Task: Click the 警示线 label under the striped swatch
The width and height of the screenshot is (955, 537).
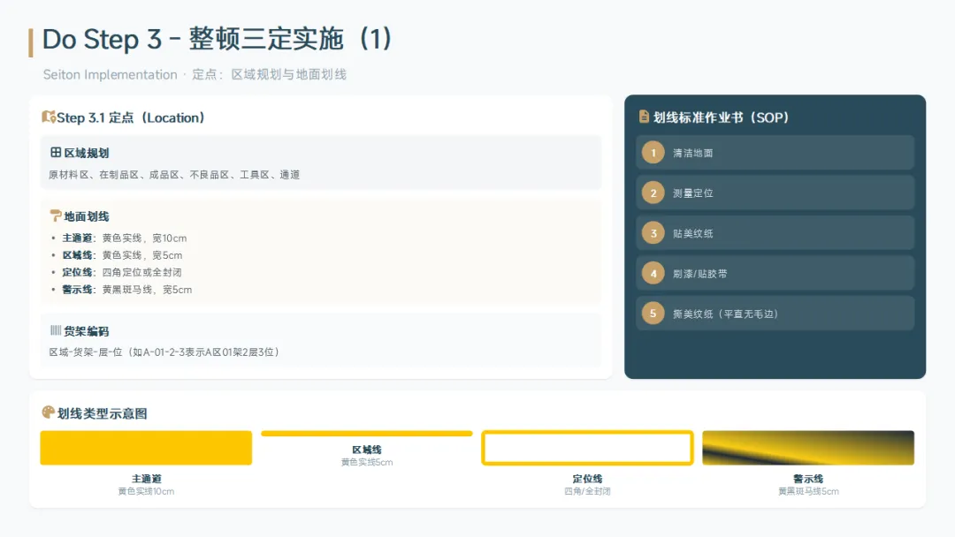Action: (808, 479)
